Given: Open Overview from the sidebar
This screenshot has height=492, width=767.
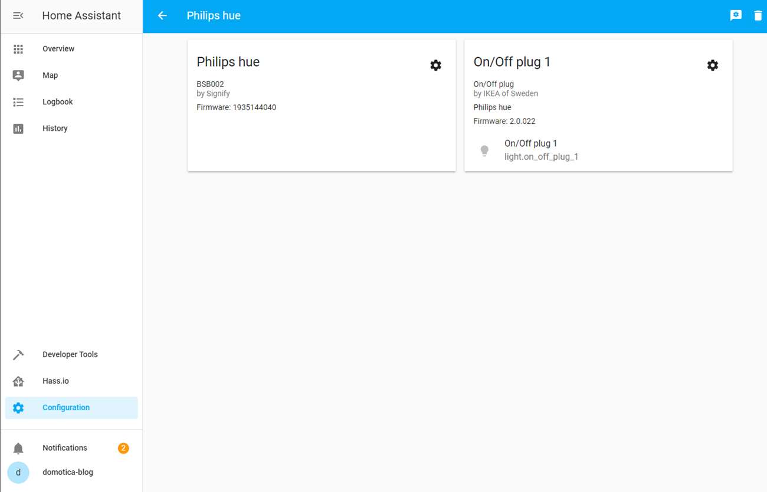Looking at the screenshot, I should [58, 49].
